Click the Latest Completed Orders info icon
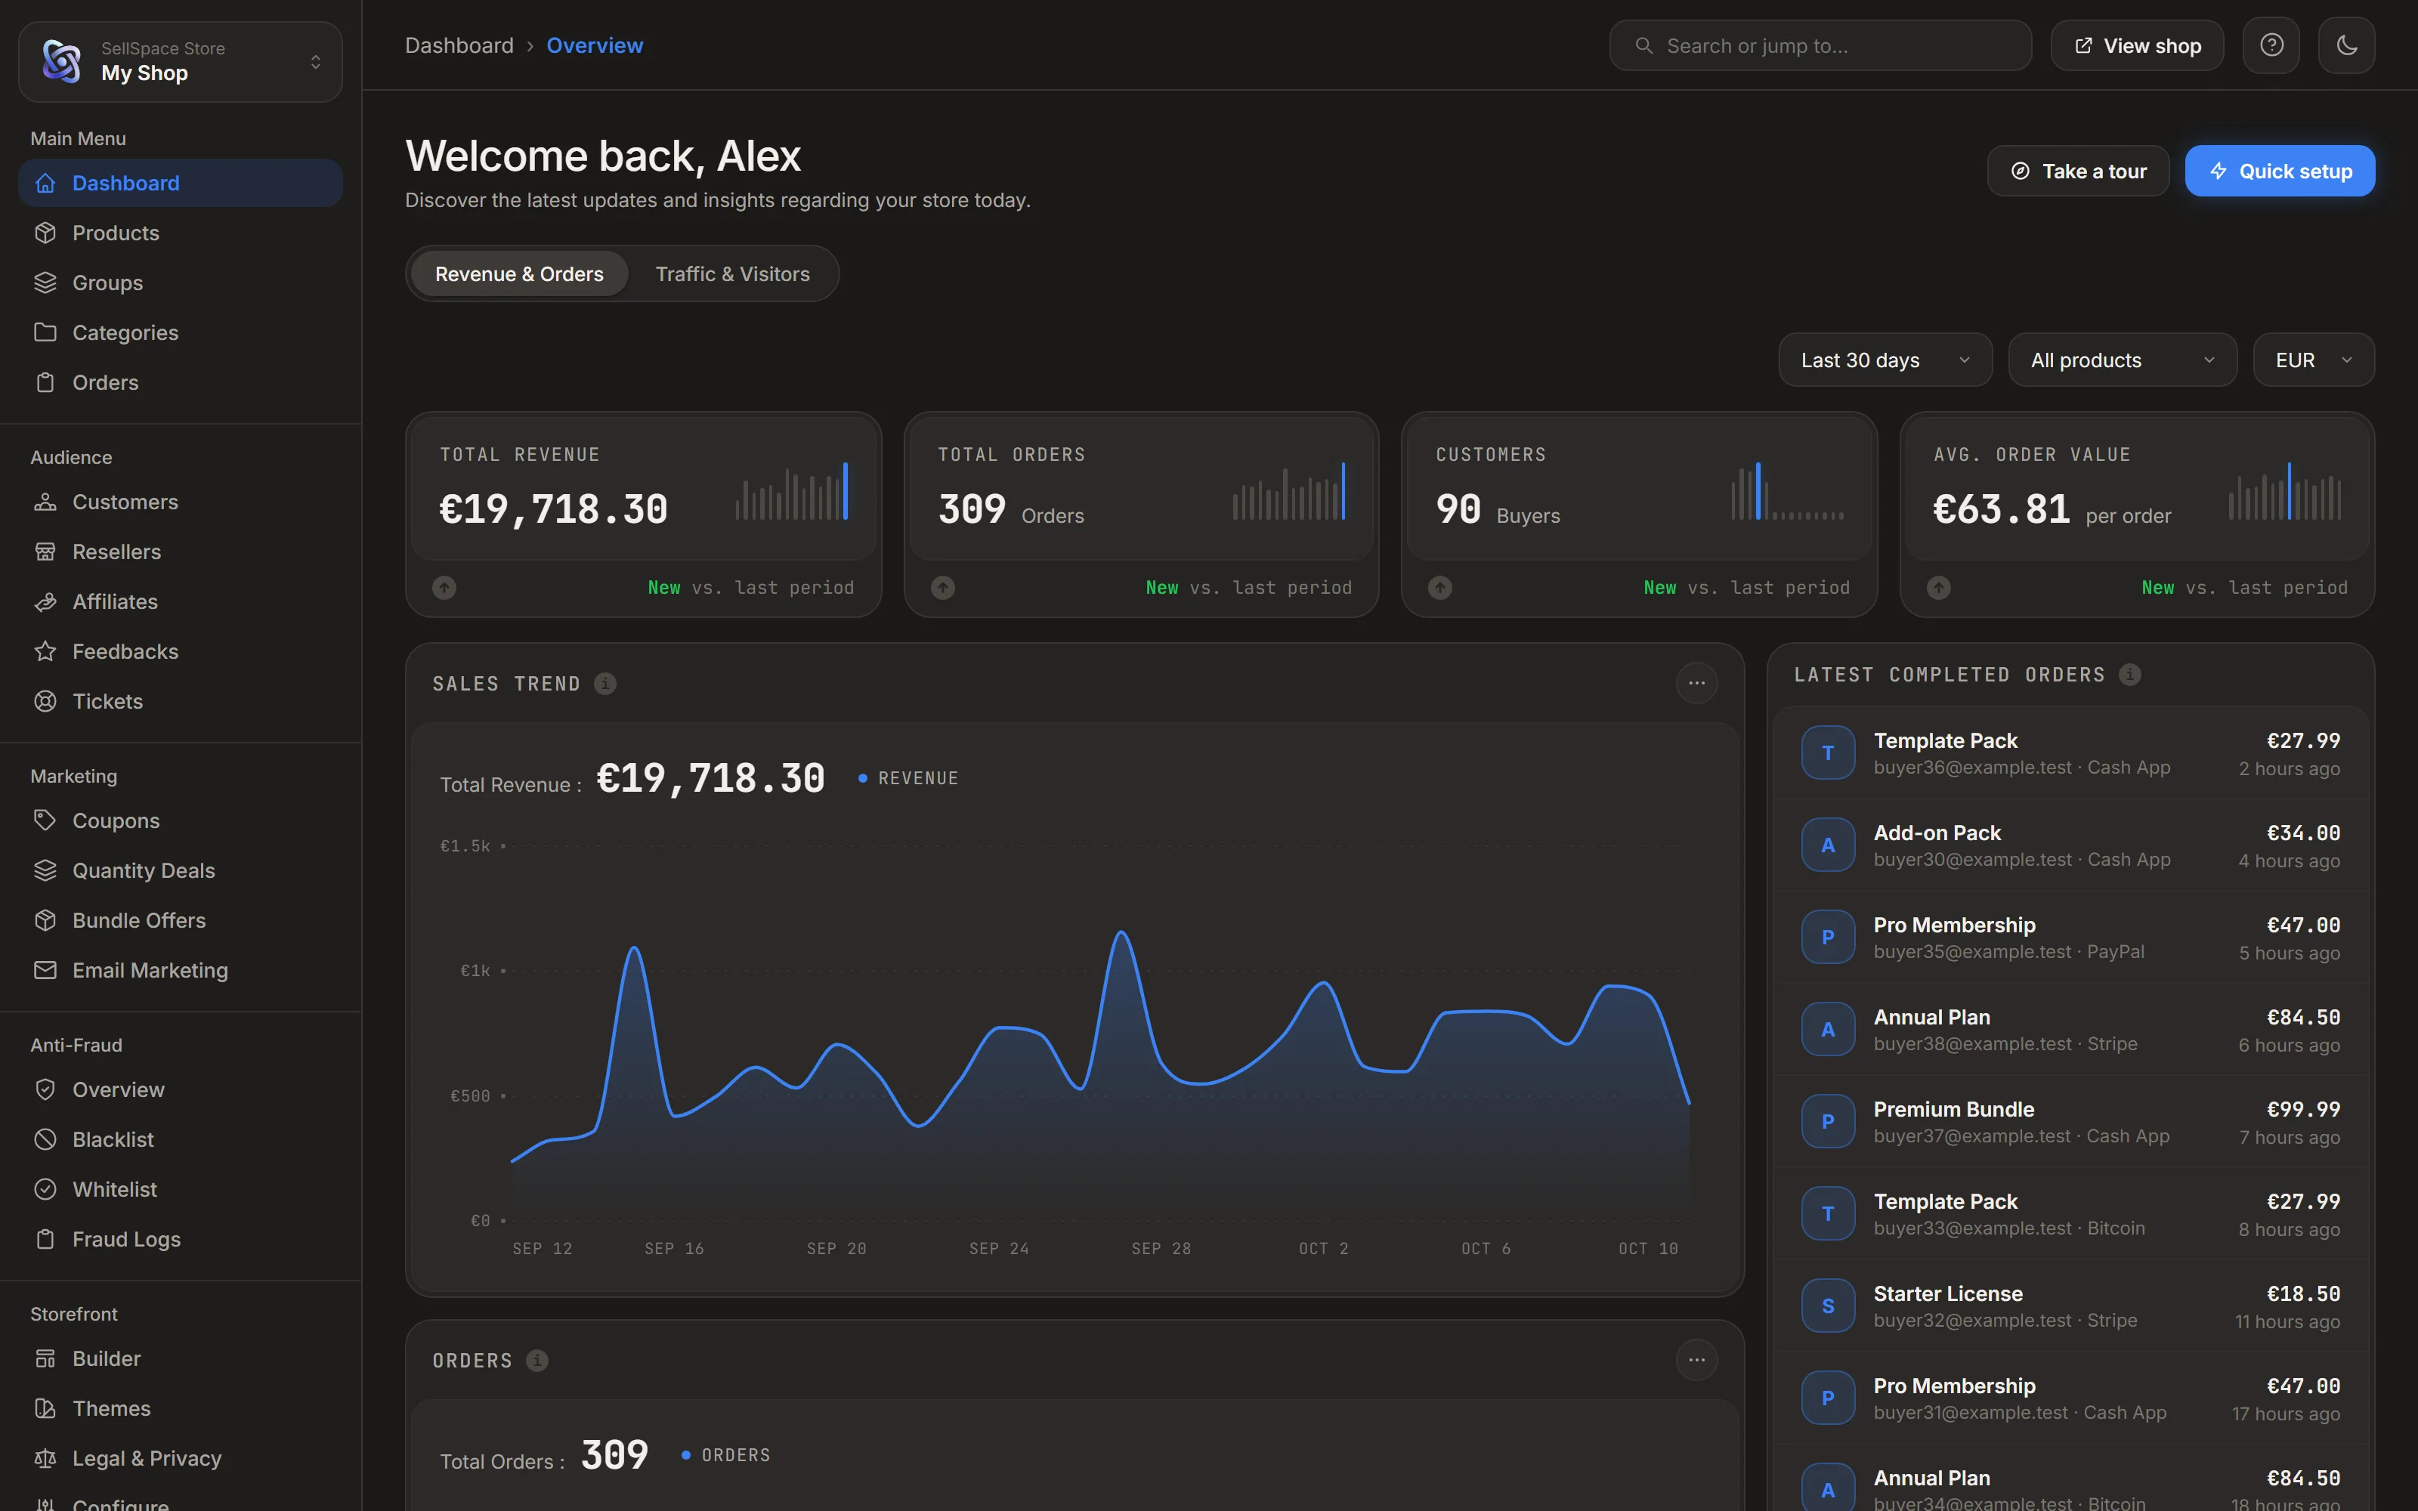This screenshot has height=1511, width=2418. point(2129,675)
